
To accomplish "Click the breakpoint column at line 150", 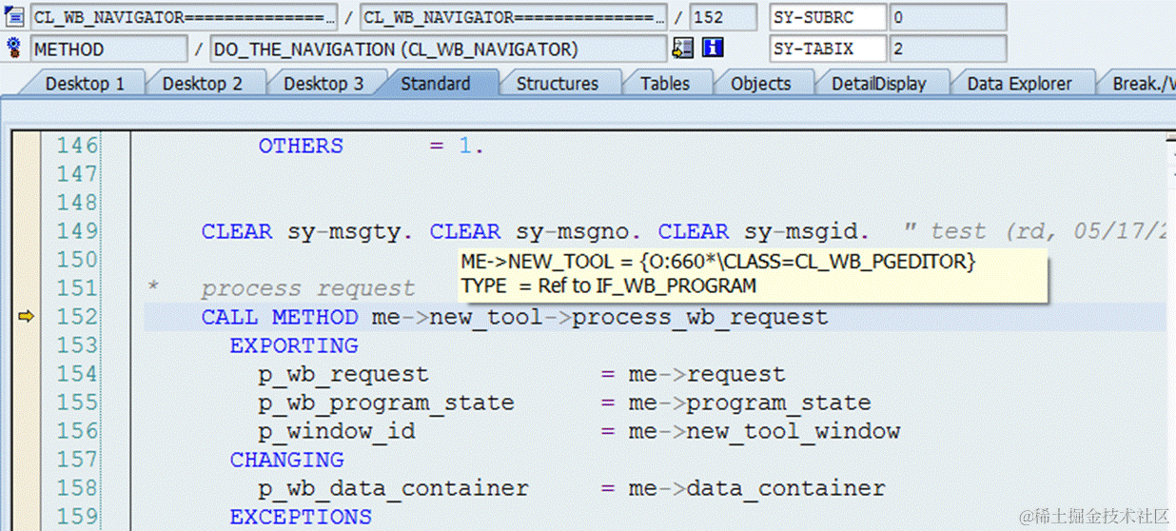I will click(26, 260).
